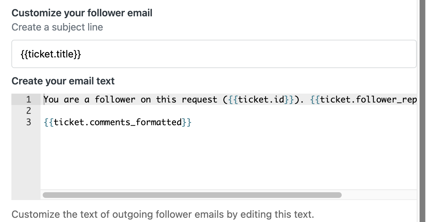Click the 'Create your email text' heading
The height and width of the screenshot is (222, 426).
pos(63,81)
